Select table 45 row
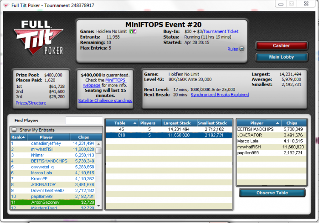The width and height of the screenshot is (319, 223). click(x=169, y=129)
